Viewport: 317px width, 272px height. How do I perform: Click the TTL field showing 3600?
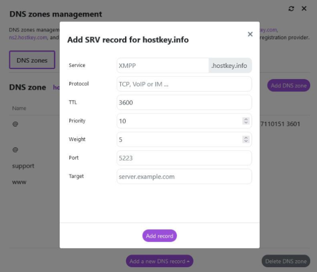[x=184, y=103]
